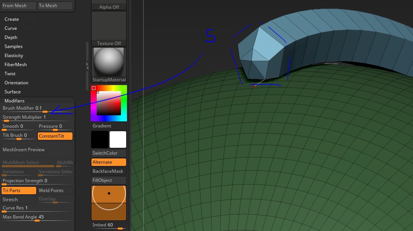Click the Pressure slider
This screenshot has height=231, width=413.
[55, 127]
